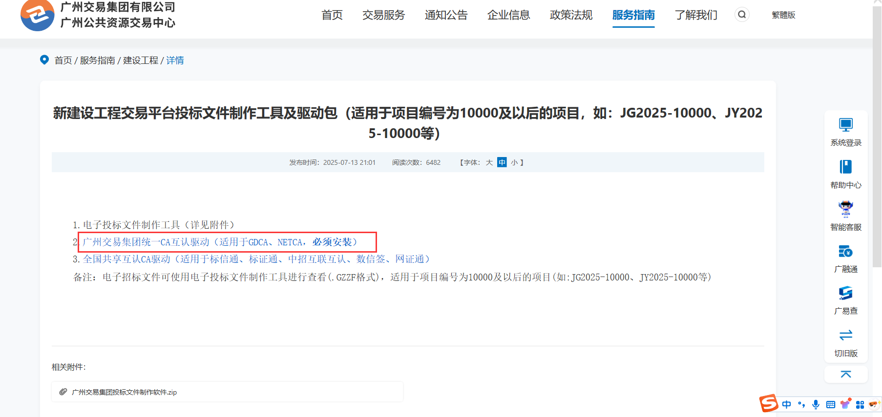Click the search magnifier icon in header

click(x=742, y=15)
